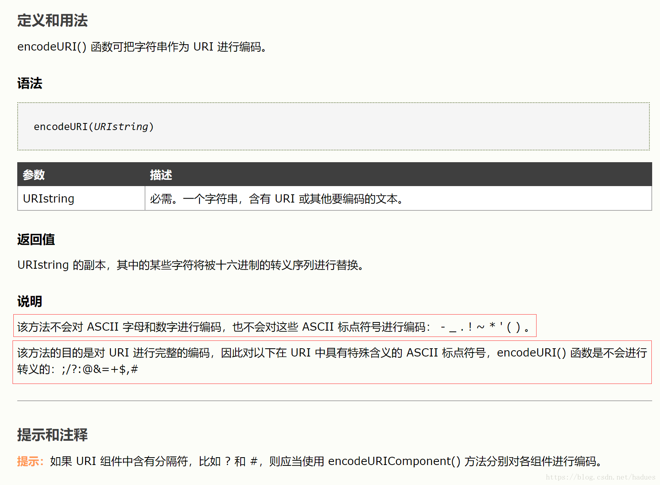Screen dimensions: 660x485
Task: Click the 描述 table header cell
Action: point(161,175)
